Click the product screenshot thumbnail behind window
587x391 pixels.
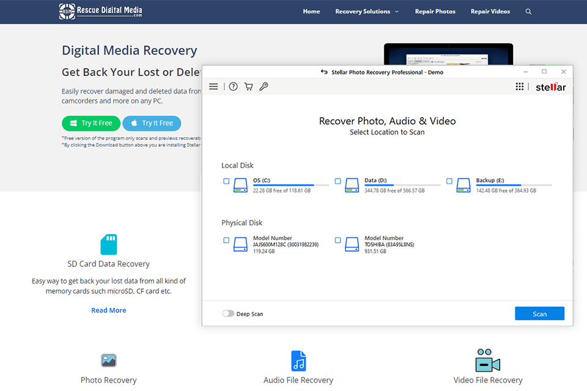(x=448, y=54)
